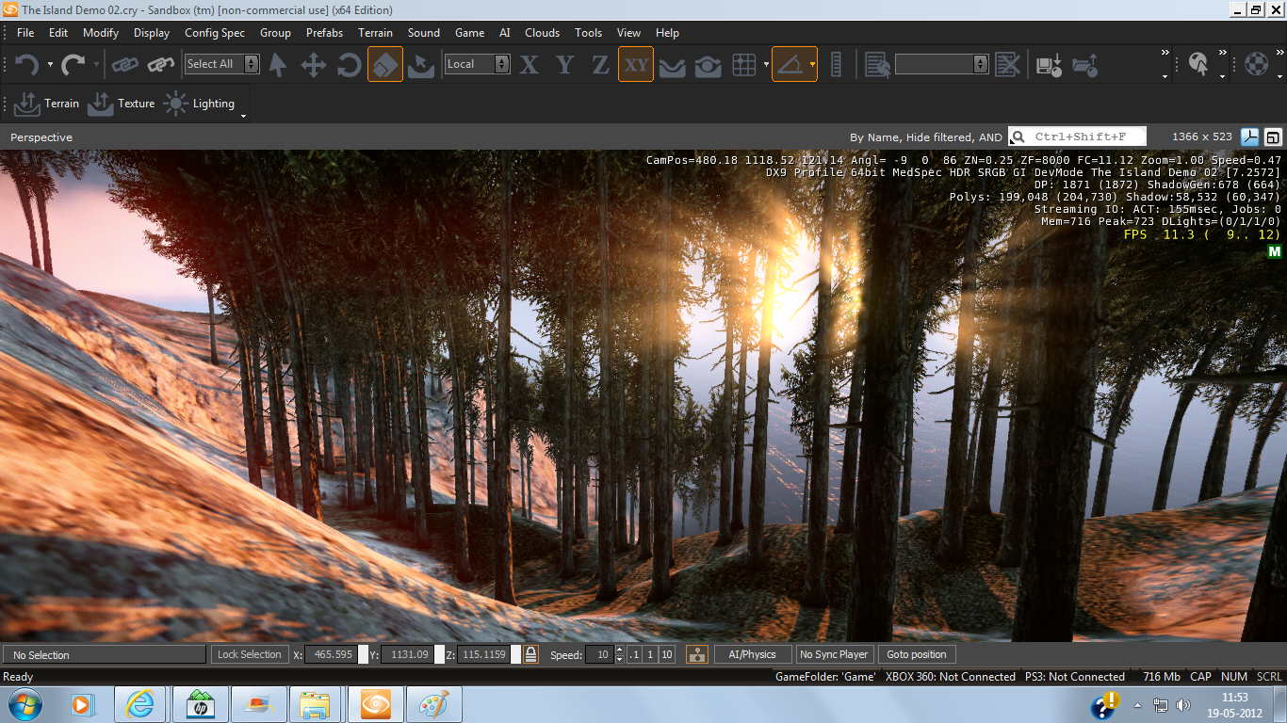The height and width of the screenshot is (723, 1287).
Task: Open the snap angle options arrow
Action: click(812, 65)
